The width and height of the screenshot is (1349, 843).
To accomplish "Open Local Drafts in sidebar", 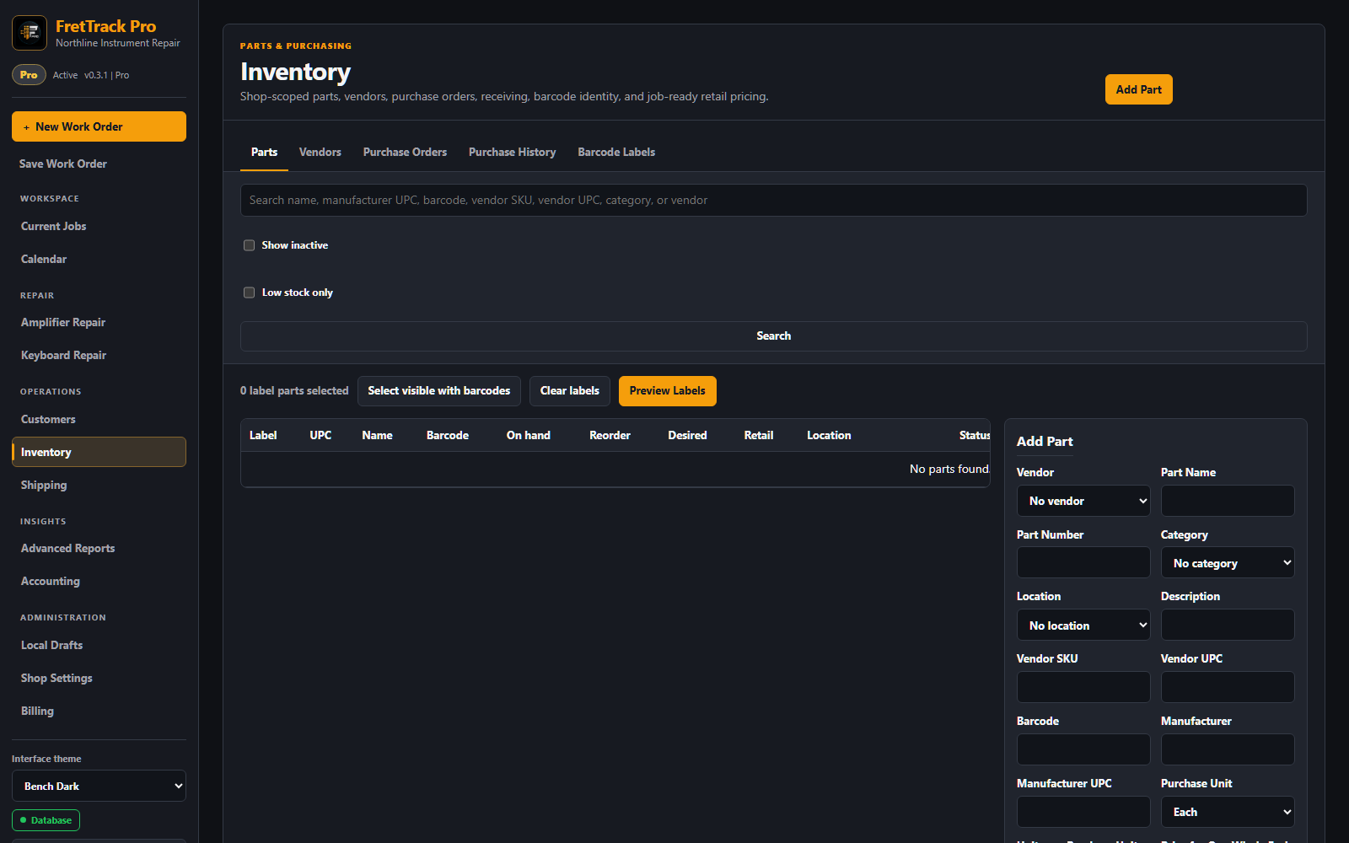I will 99,645.
